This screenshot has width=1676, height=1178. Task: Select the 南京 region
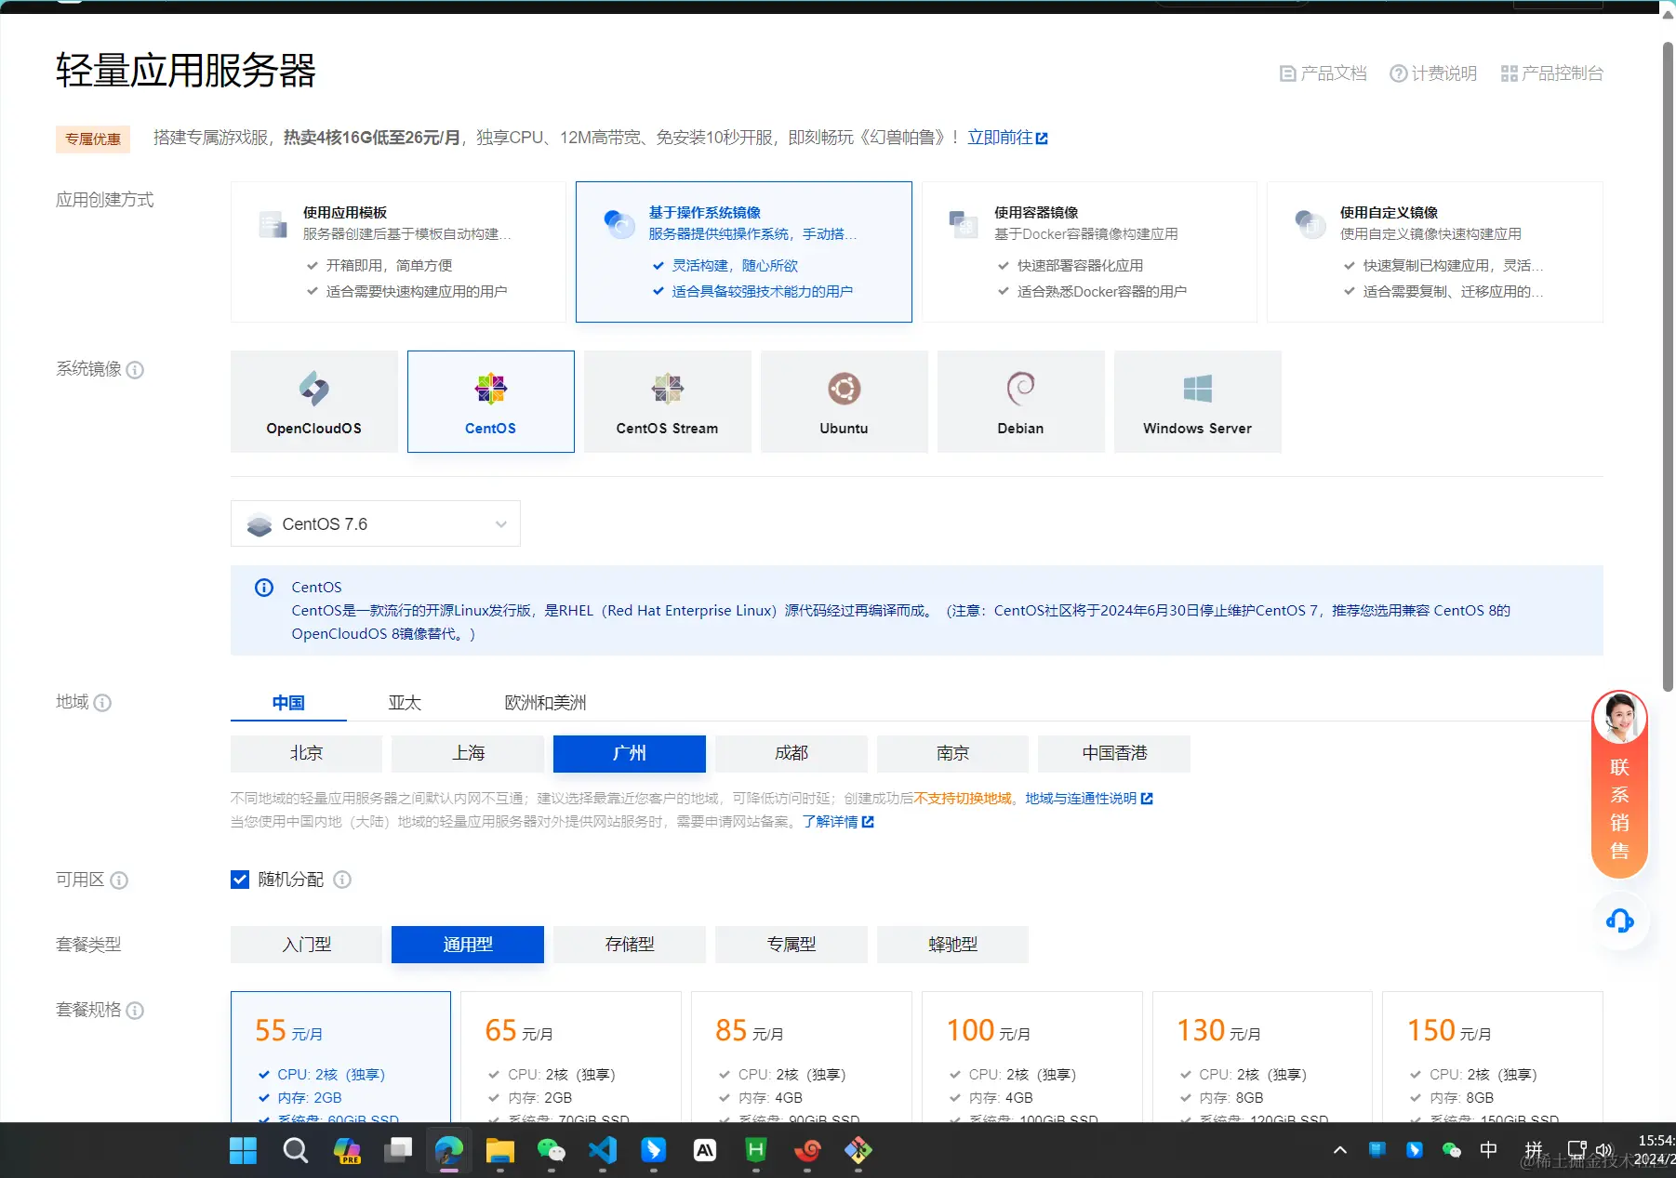coord(953,753)
